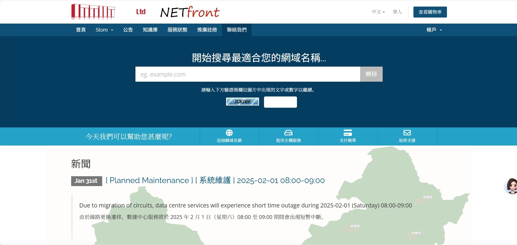Open the chat assistant avatar
517x245 pixels.
pos(512,186)
